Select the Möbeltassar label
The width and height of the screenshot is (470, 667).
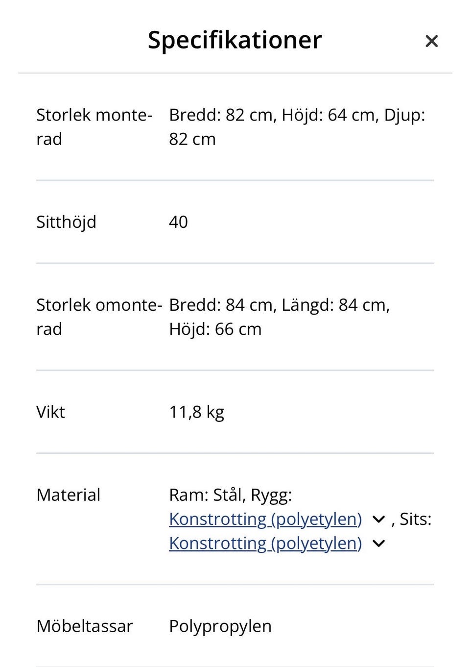coord(84,626)
